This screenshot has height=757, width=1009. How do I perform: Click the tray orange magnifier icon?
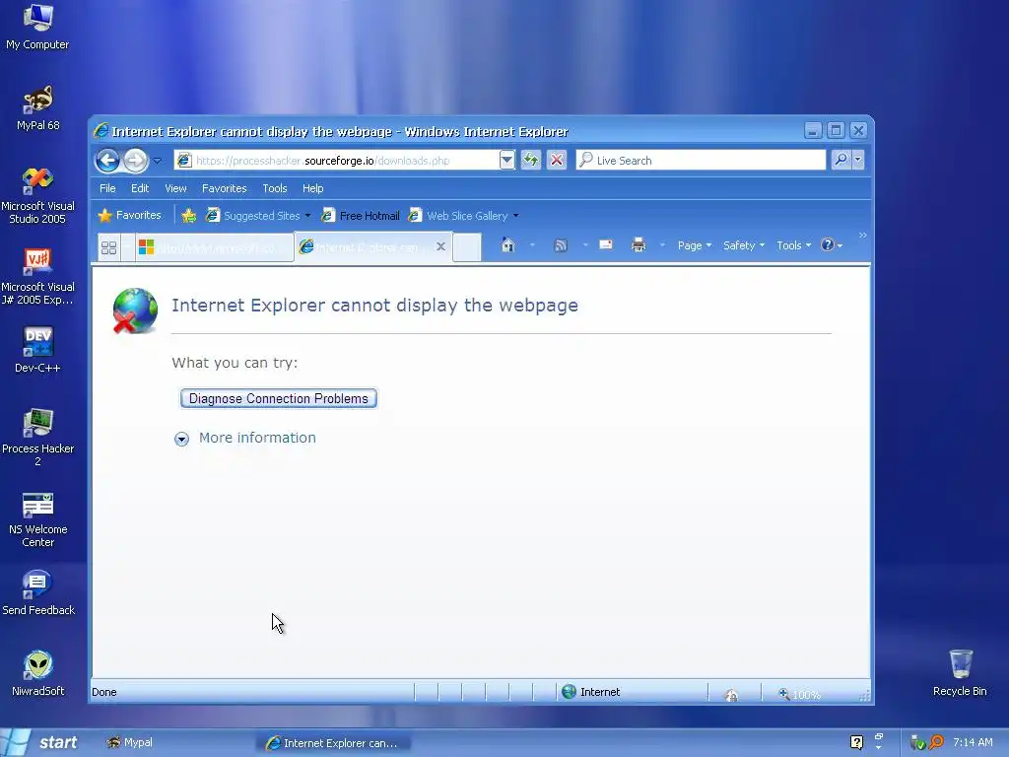(x=936, y=742)
